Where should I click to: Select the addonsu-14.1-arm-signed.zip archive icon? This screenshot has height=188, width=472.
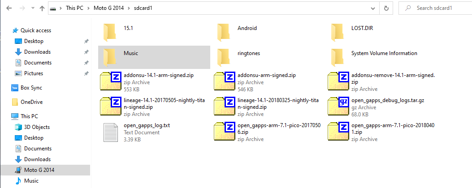point(110,81)
